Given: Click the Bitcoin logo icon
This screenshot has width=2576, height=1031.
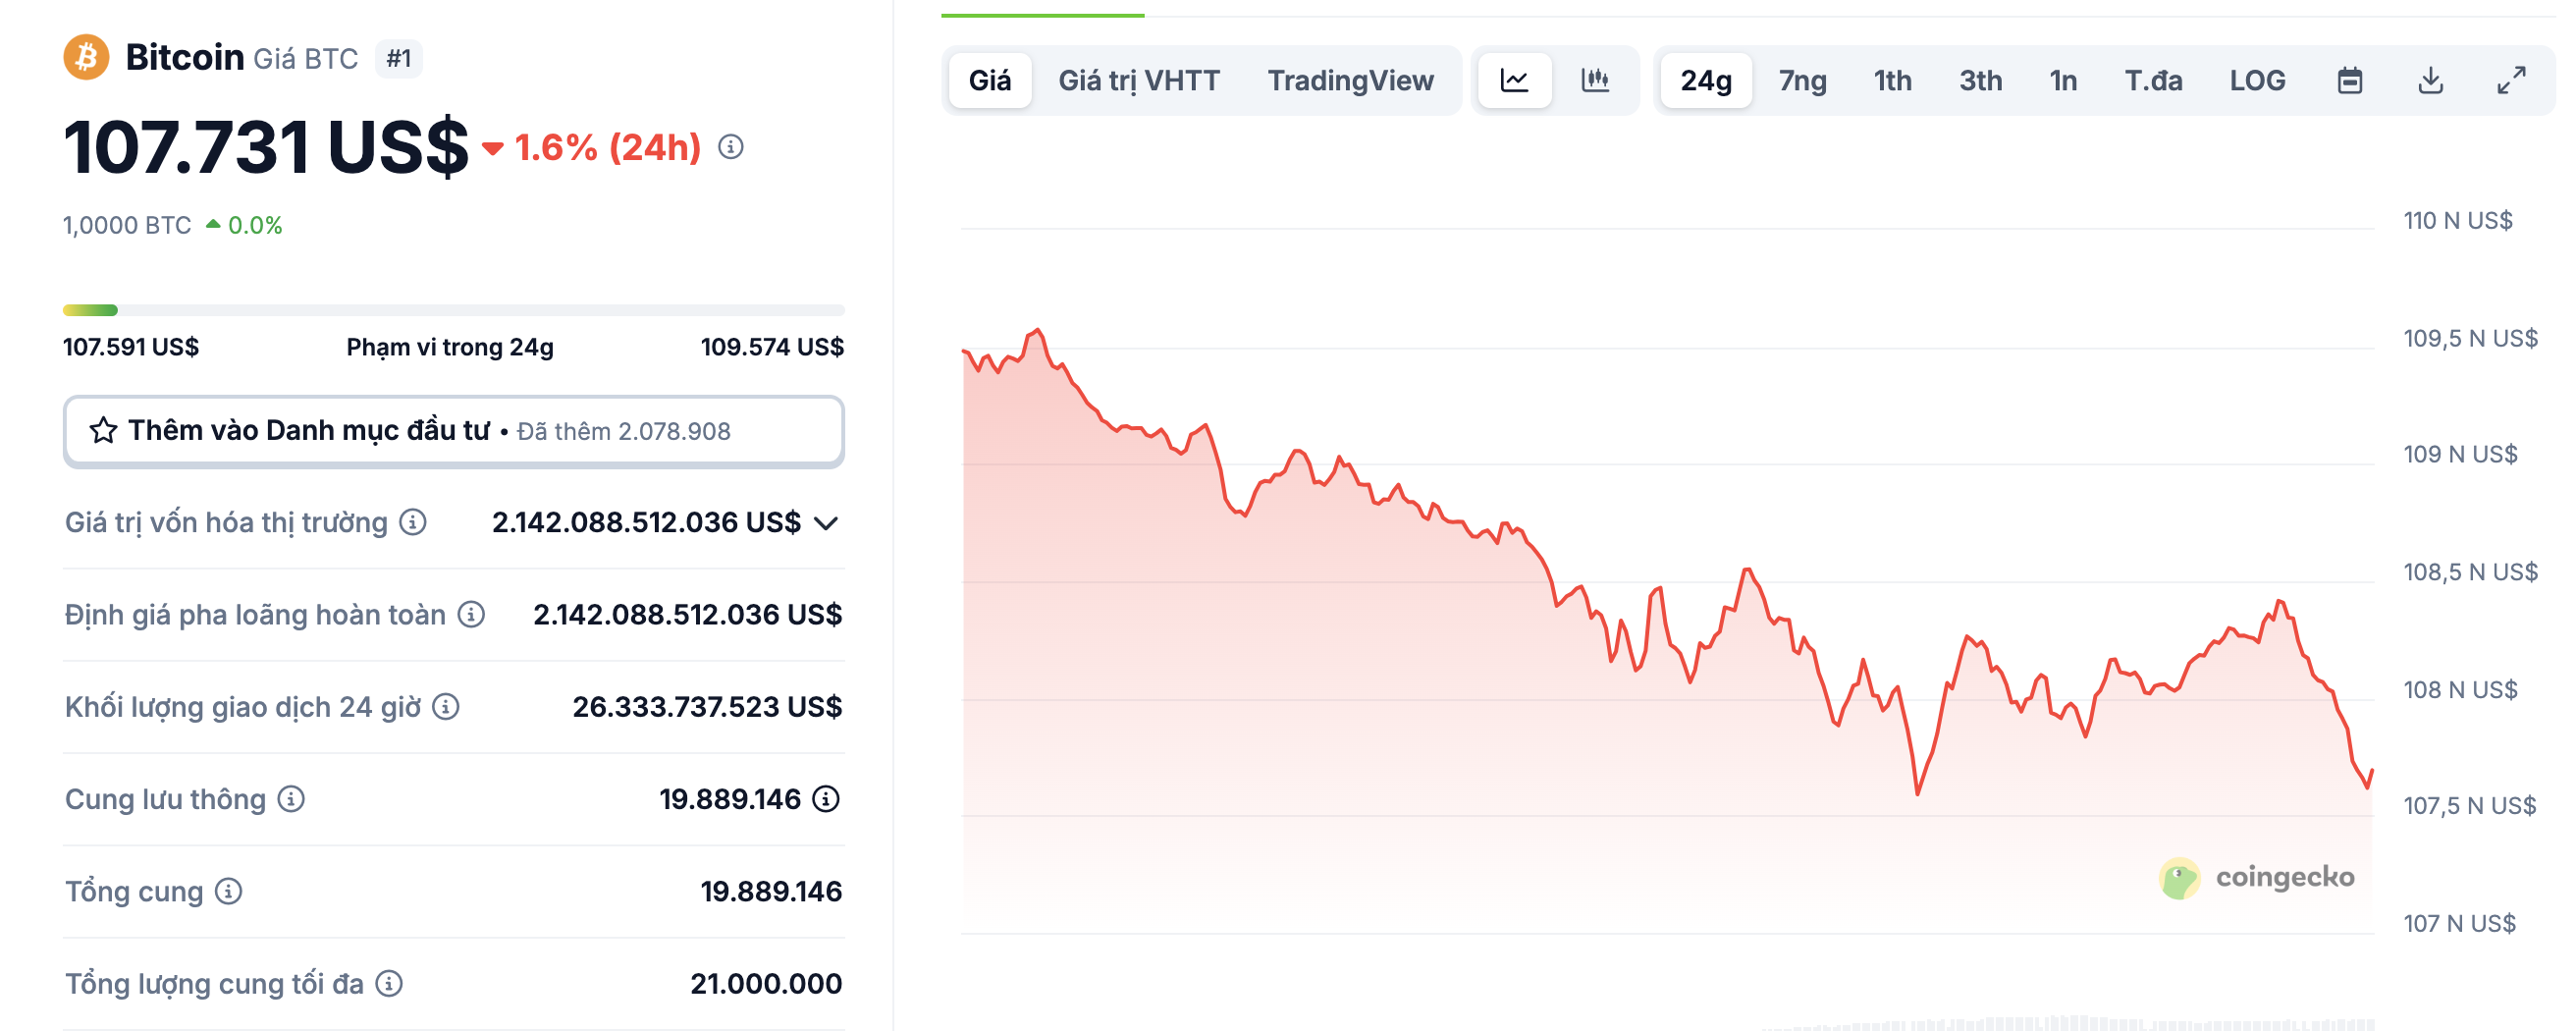Looking at the screenshot, I should point(86,58).
